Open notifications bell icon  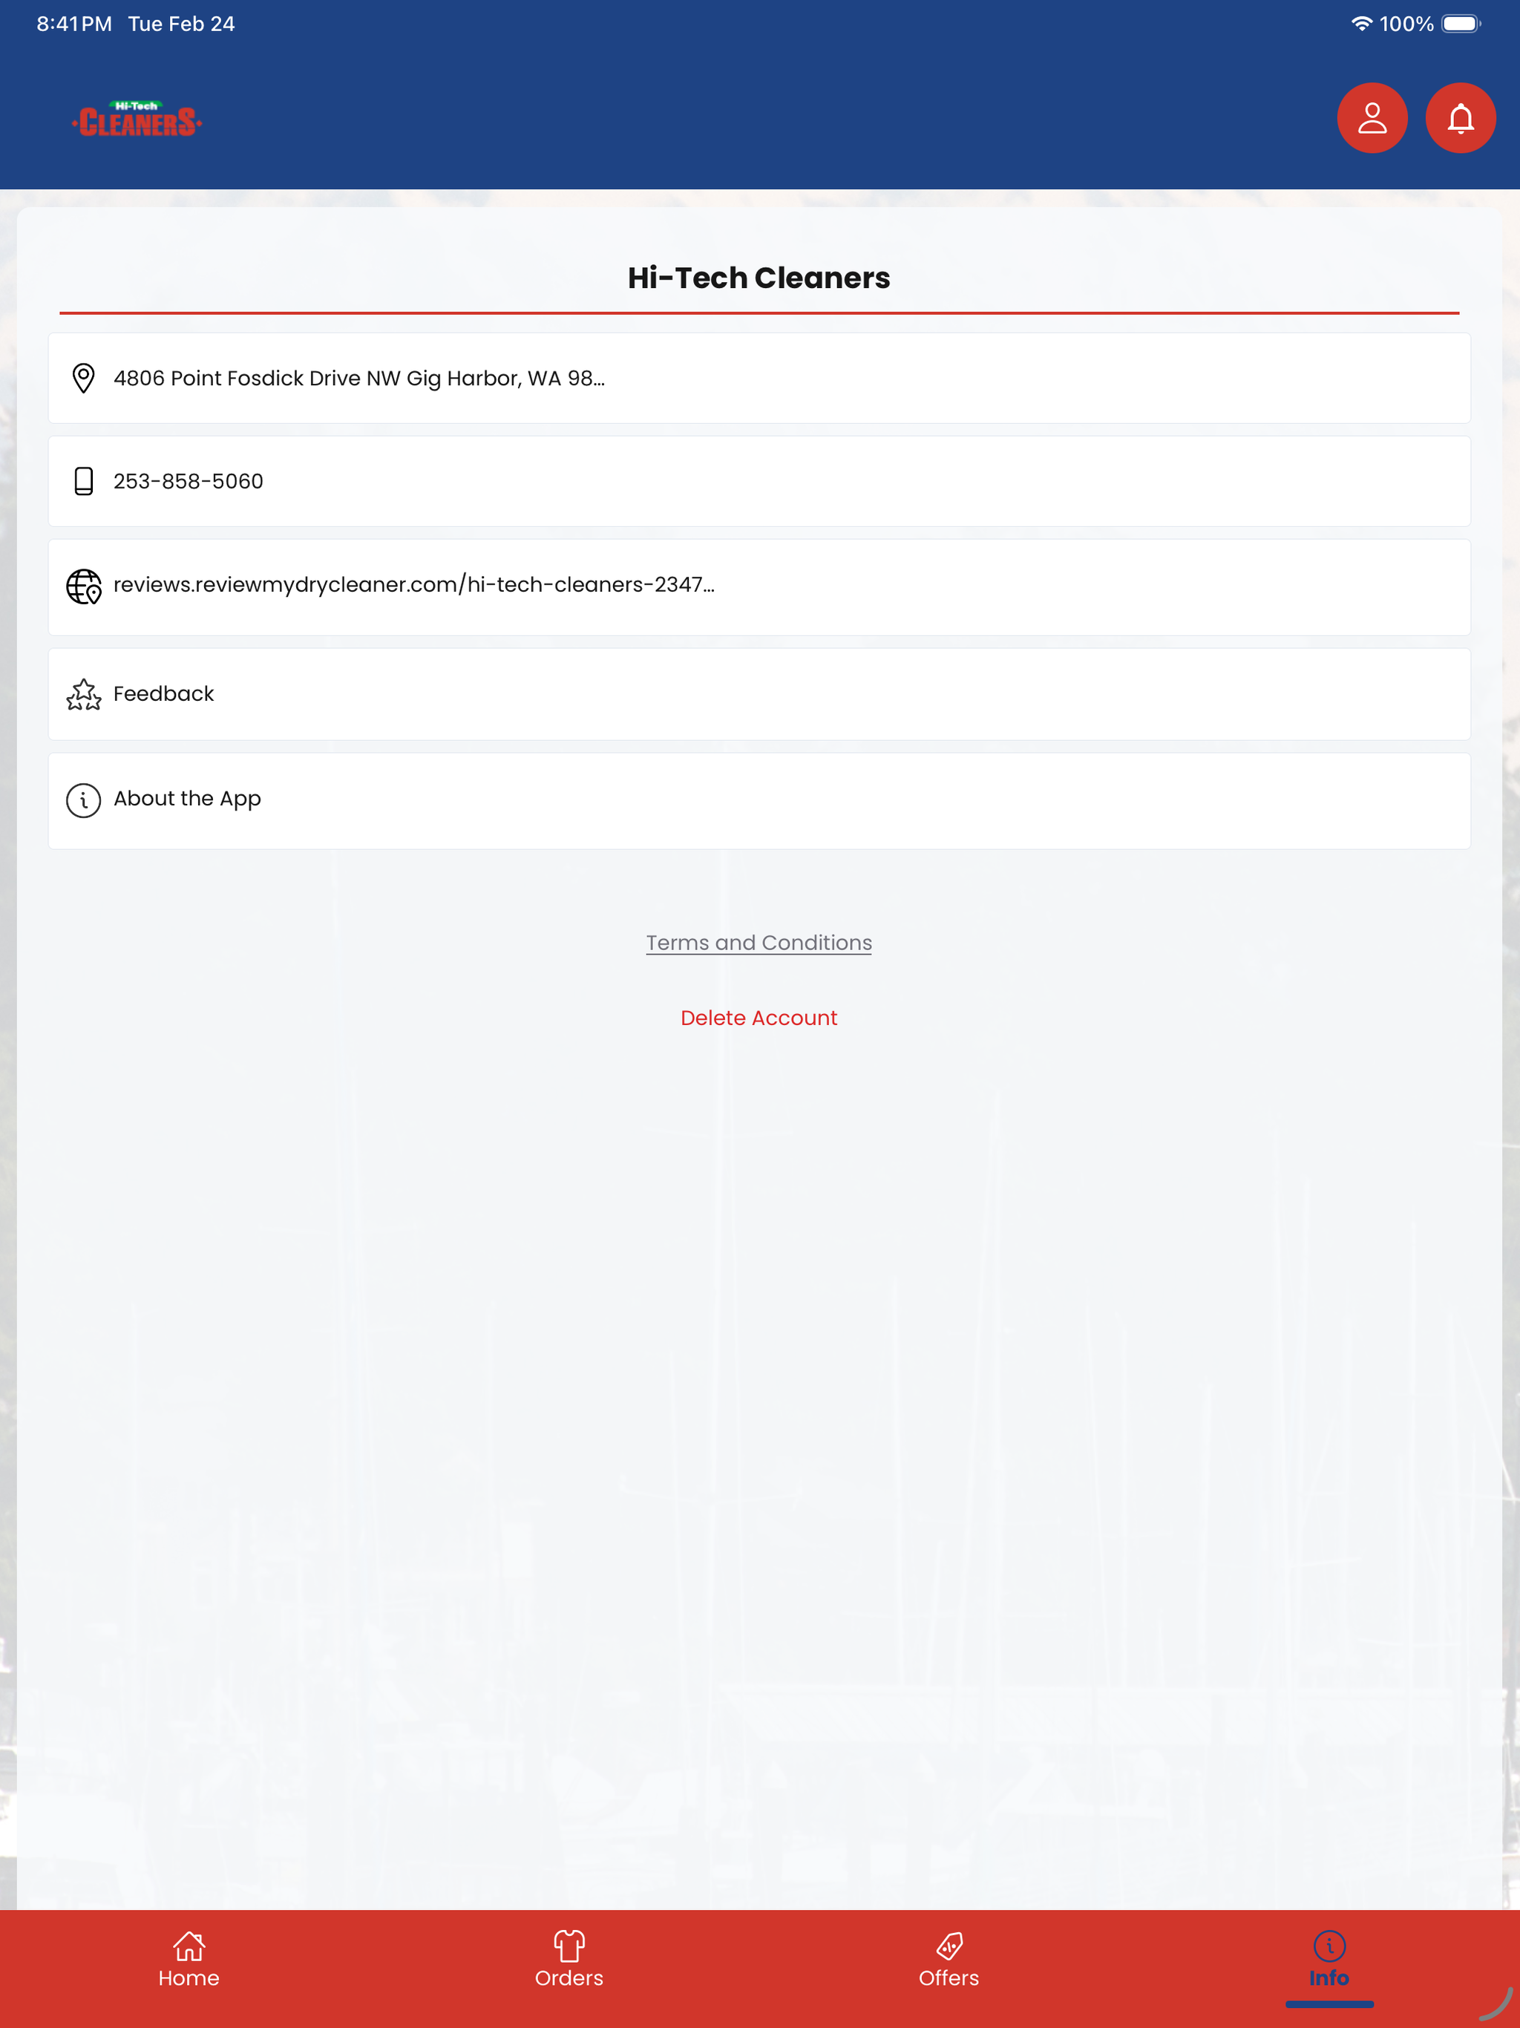coord(1461,118)
